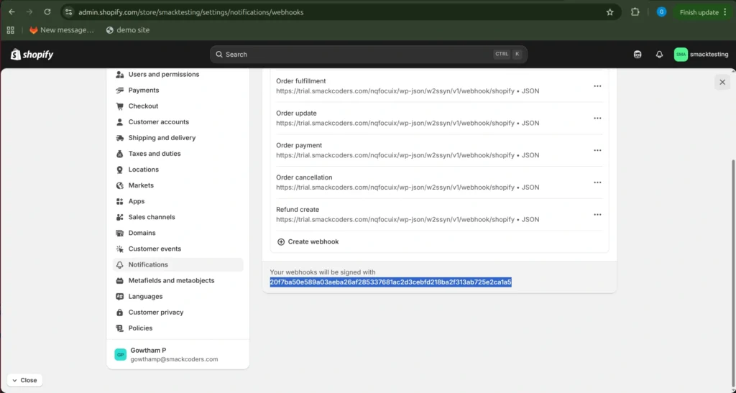Click the Order update webhook title

coord(296,113)
